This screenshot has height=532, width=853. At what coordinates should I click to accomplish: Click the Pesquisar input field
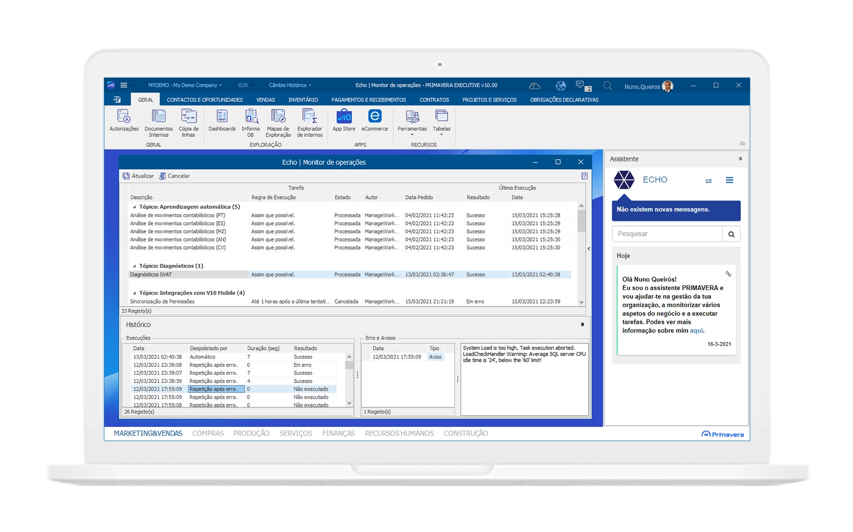(667, 234)
